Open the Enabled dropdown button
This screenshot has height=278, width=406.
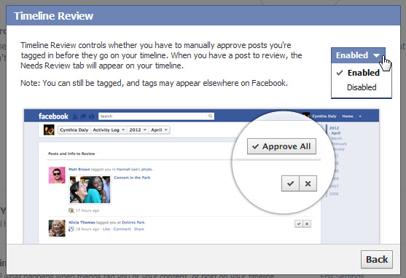(x=358, y=55)
